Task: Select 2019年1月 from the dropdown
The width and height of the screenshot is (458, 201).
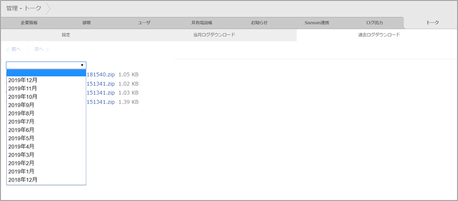Action: click(46, 172)
